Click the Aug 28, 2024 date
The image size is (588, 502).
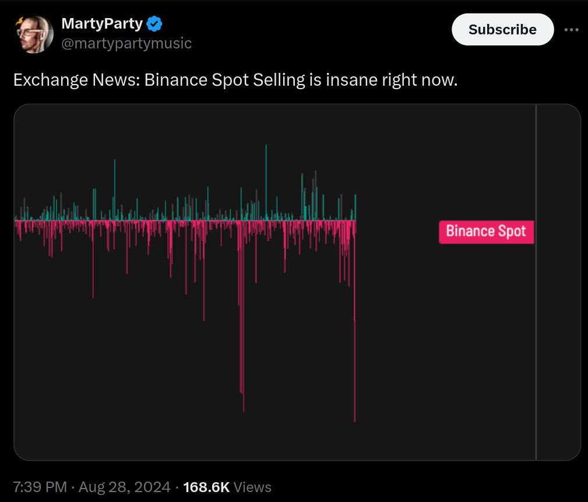click(x=125, y=487)
